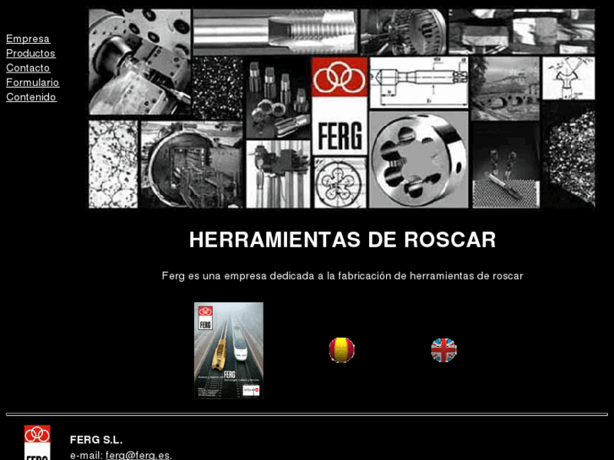This screenshot has height=460, width=614.
Task: Click the threading tap close-up banner photo
Action: [x=275, y=32]
